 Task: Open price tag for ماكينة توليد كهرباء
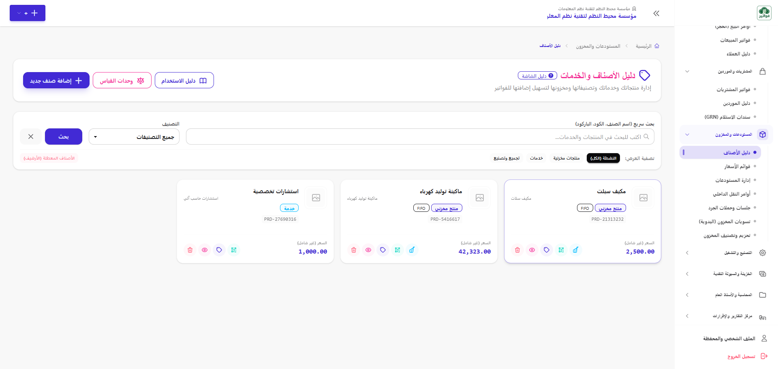383,250
